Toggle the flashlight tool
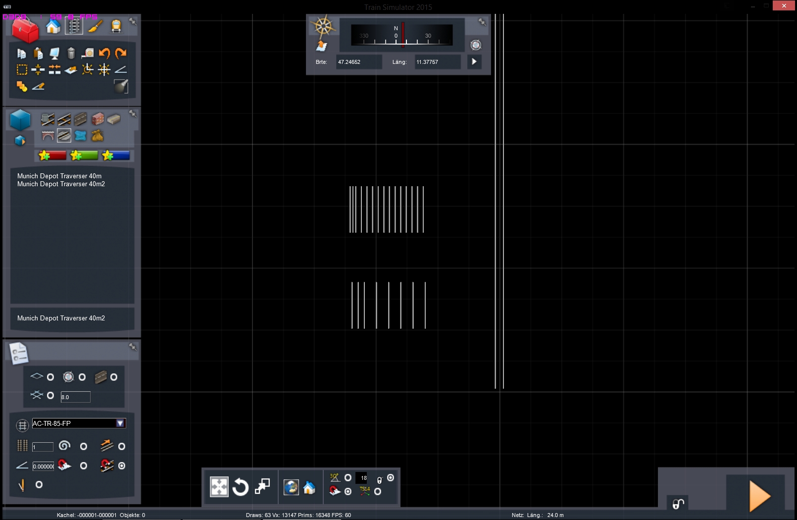 [121, 86]
